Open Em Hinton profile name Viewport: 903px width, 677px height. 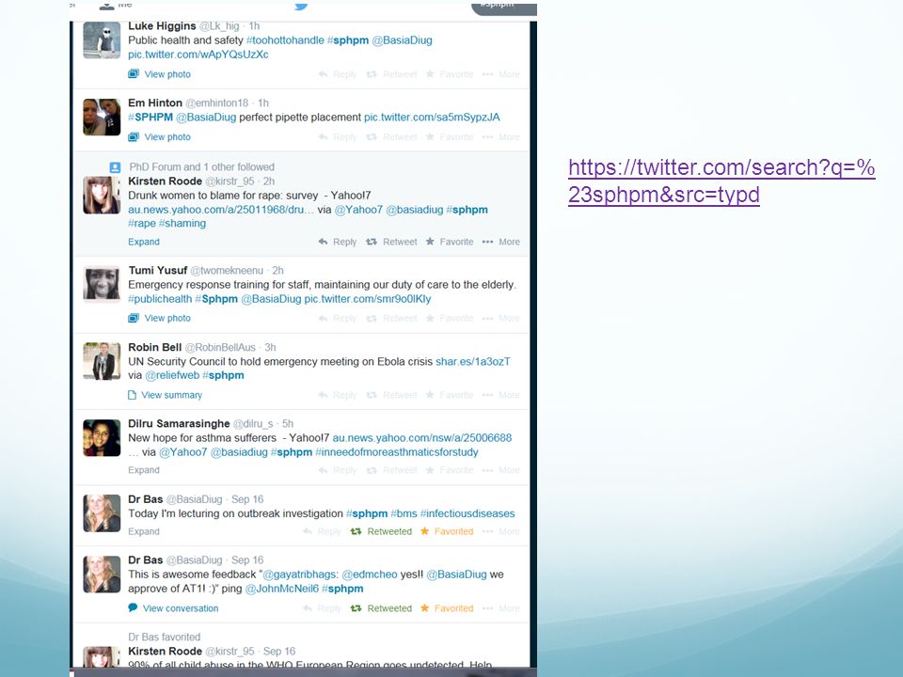click(x=155, y=103)
